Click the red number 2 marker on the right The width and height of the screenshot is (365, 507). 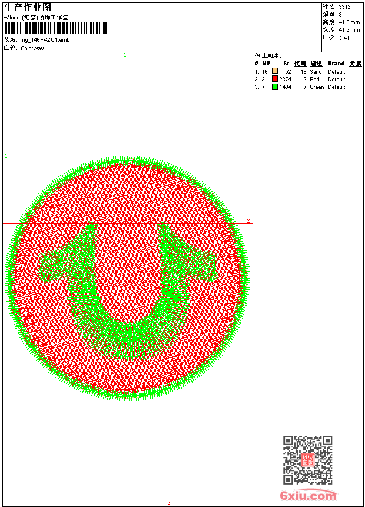(248, 221)
